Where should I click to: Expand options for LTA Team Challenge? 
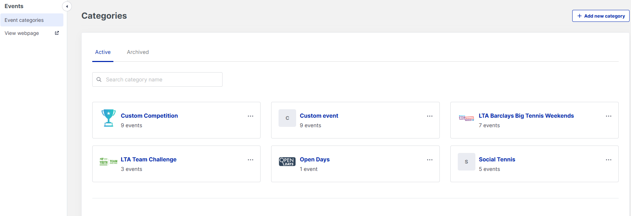[x=250, y=160]
